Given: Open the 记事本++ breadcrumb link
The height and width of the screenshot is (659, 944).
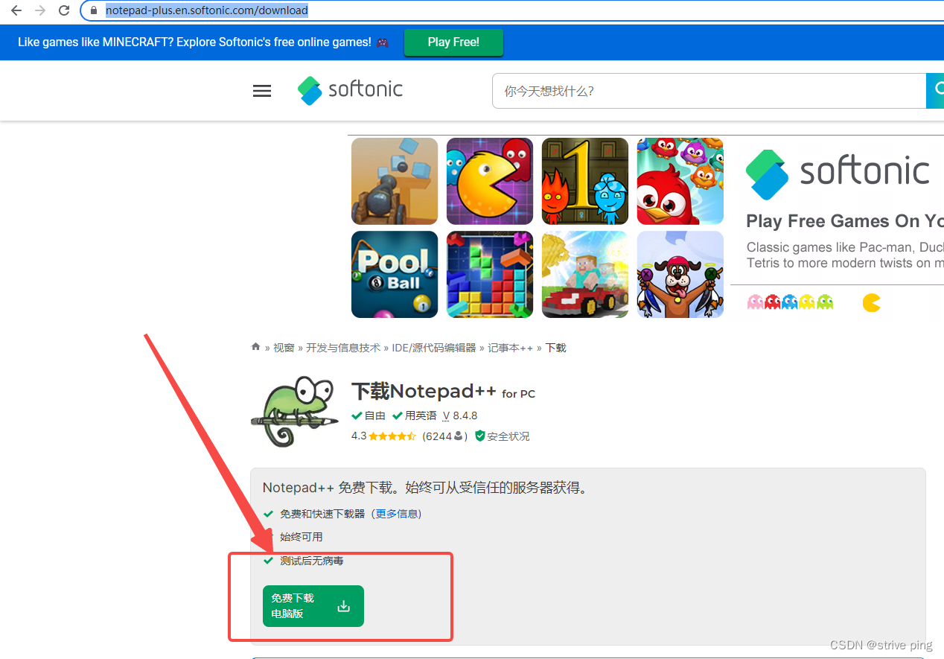Looking at the screenshot, I should [511, 348].
